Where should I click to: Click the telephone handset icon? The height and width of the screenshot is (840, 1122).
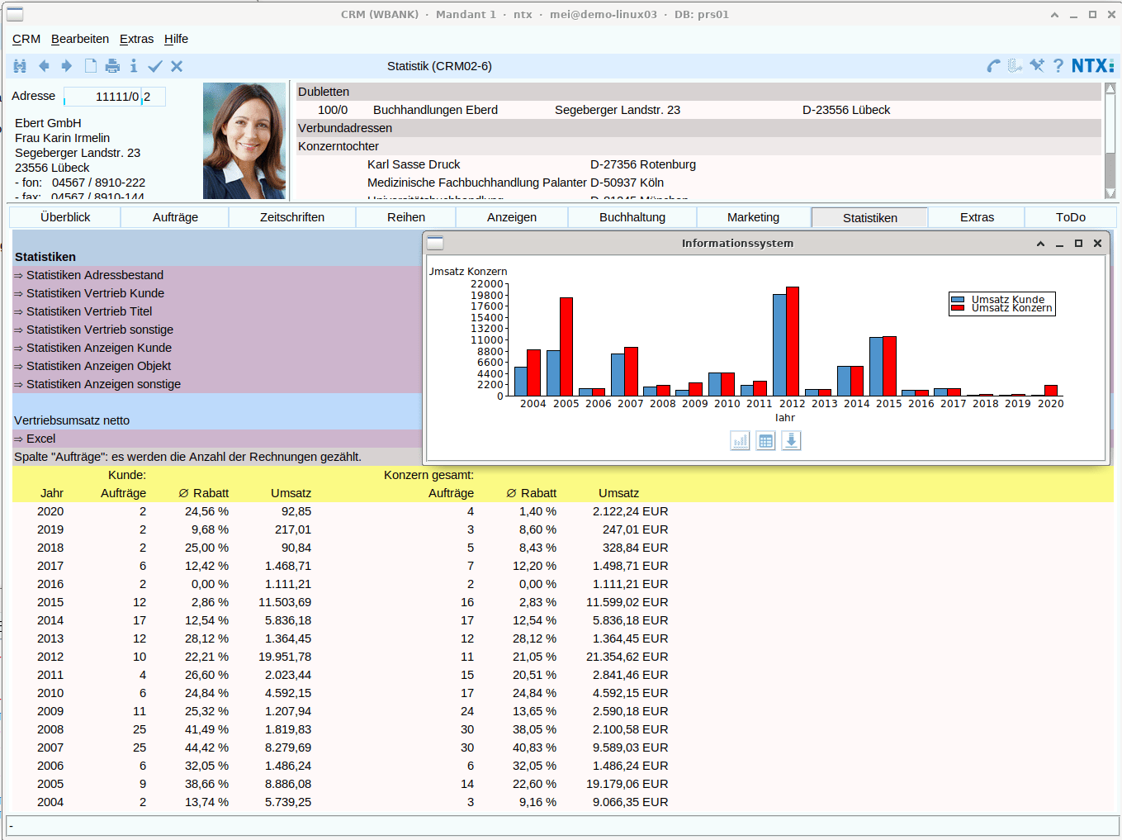click(x=993, y=66)
